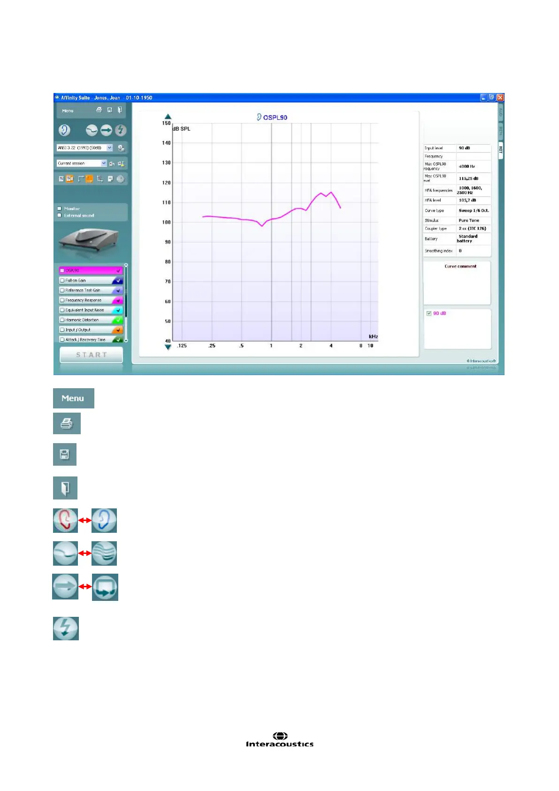This screenshot has width=559, height=791.
Task: Click the orange tick tab on Input / Output
Action: tap(118, 330)
